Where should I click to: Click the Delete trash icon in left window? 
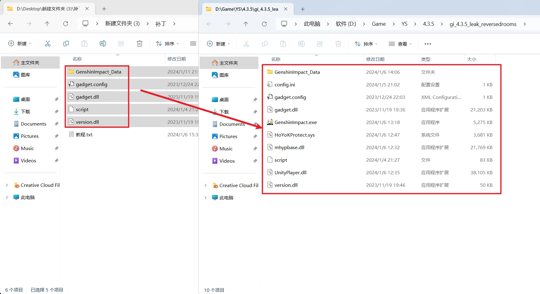pos(140,44)
